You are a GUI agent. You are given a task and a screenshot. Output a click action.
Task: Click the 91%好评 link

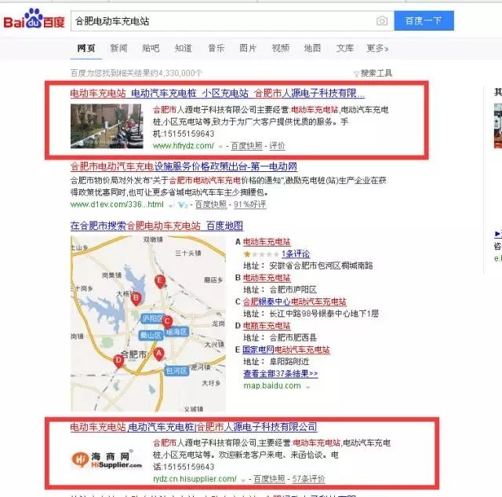click(250, 204)
